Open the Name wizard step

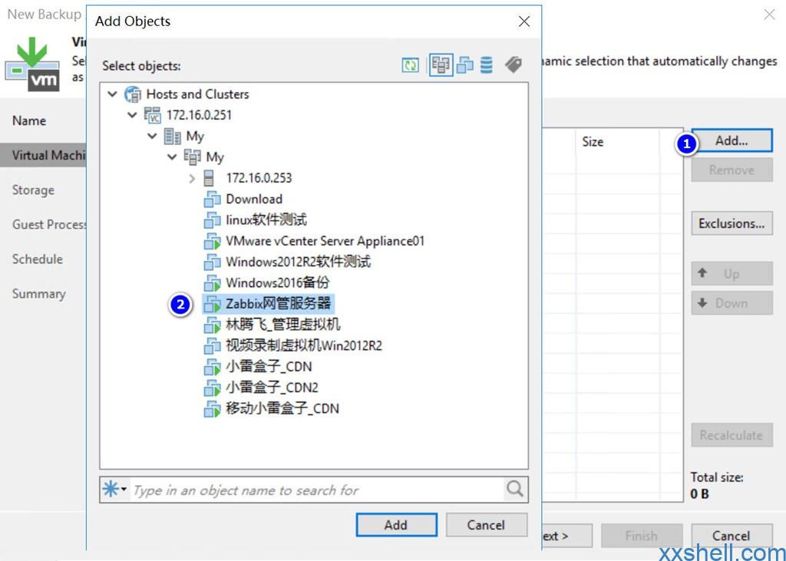click(29, 120)
